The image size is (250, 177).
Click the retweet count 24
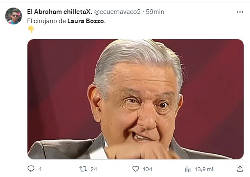[94, 169]
